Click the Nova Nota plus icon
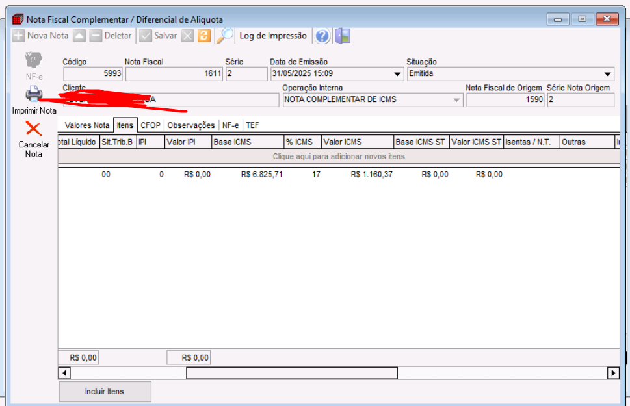Image resolution: width=630 pixels, height=406 pixels. (x=18, y=36)
